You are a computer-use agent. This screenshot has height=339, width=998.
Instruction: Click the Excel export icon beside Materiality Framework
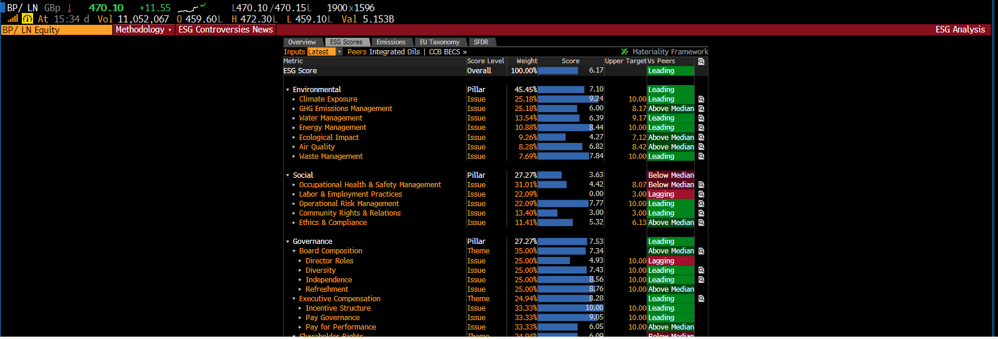625,52
